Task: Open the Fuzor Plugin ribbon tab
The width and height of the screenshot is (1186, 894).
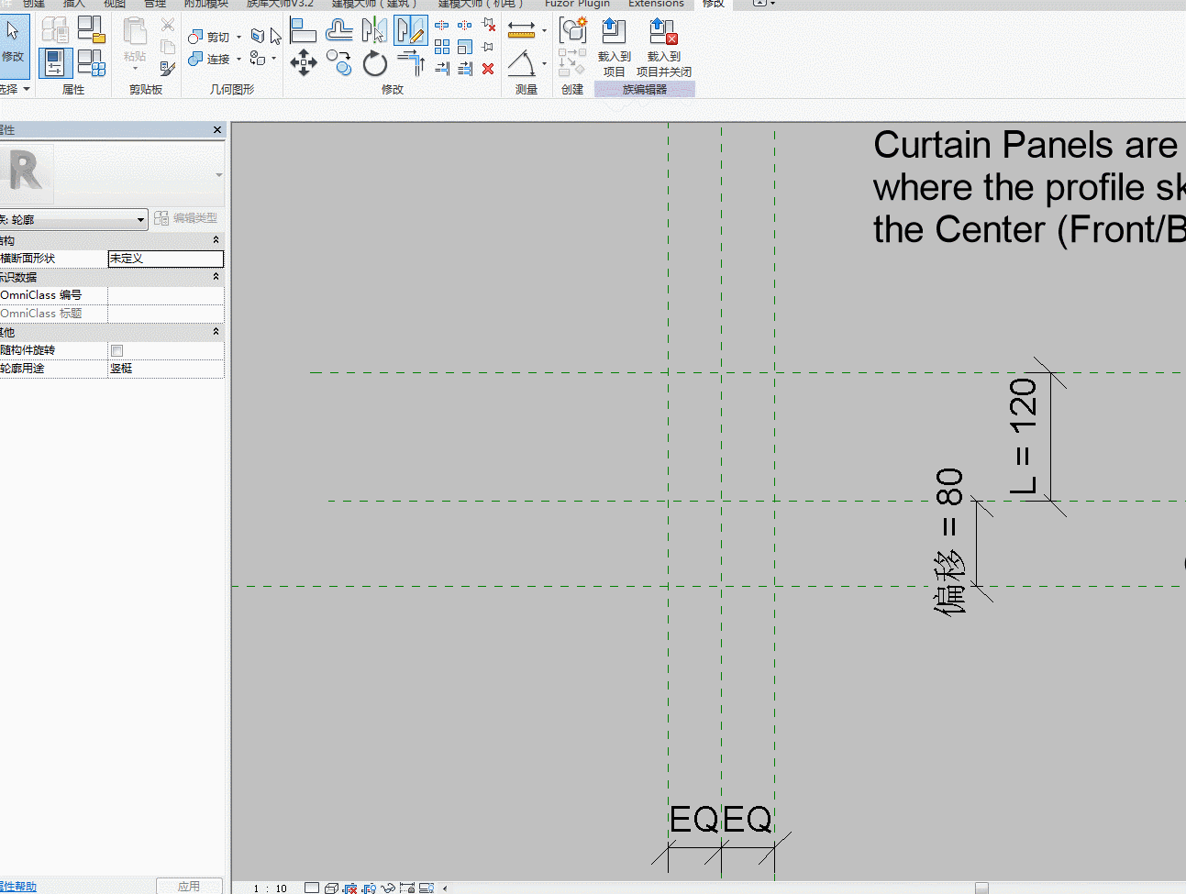Action: click(x=577, y=4)
